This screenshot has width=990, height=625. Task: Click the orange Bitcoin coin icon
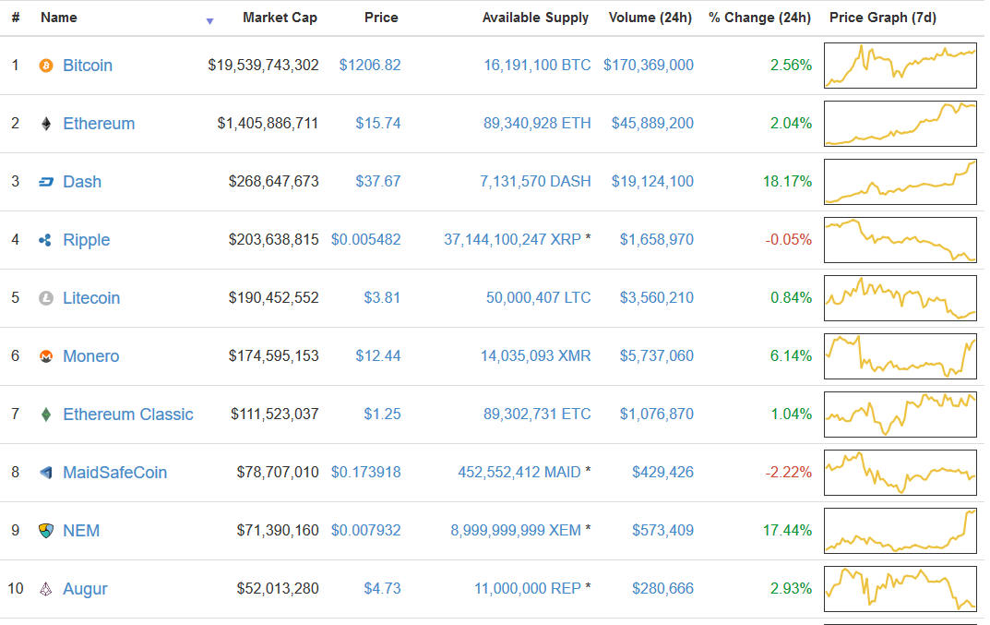pyautogui.click(x=46, y=66)
